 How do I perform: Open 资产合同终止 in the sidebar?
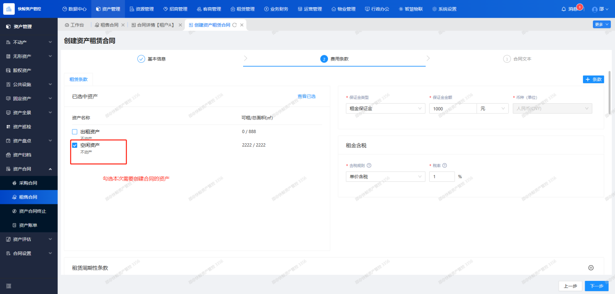[29, 211]
